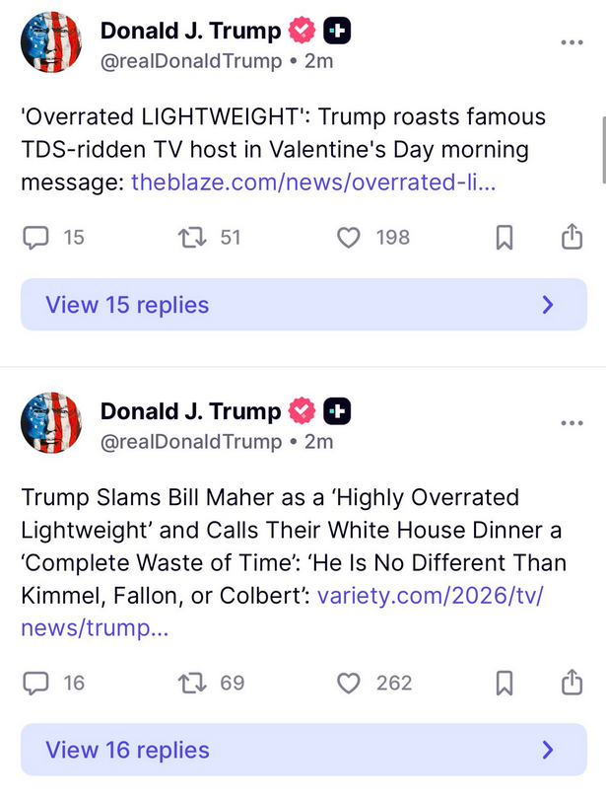The width and height of the screenshot is (606, 799).
Task: Share the Bill Maher Variety post
Action: coord(572,683)
